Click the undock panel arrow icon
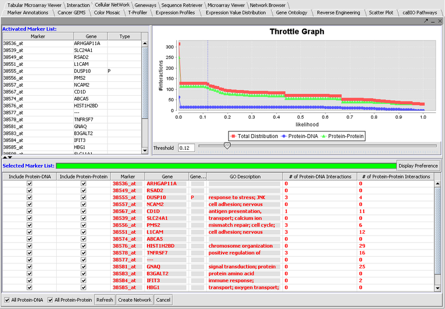 (x=426, y=21)
